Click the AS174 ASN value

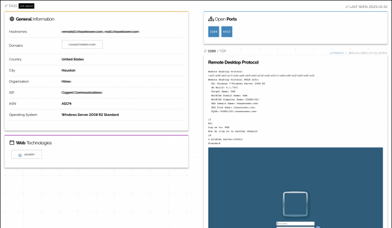point(67,104)
